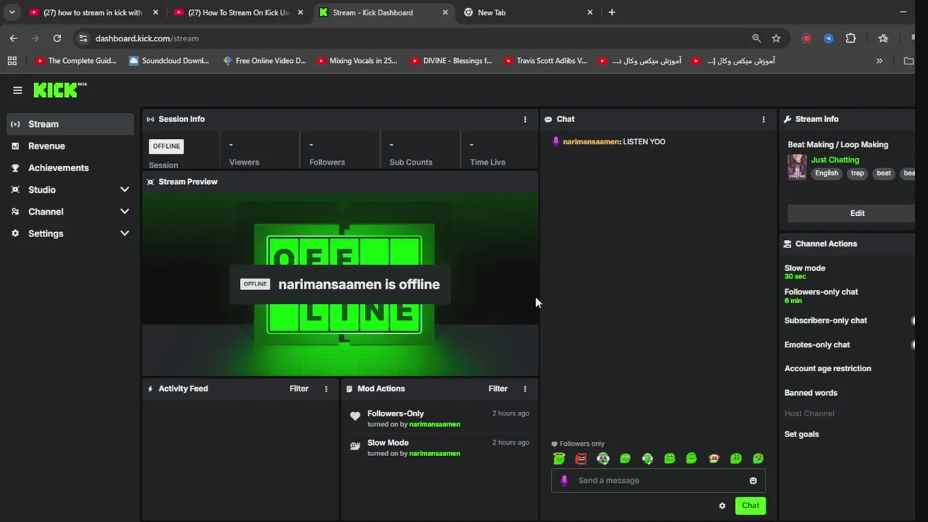Open Banned words setting

tap(811, 393)
